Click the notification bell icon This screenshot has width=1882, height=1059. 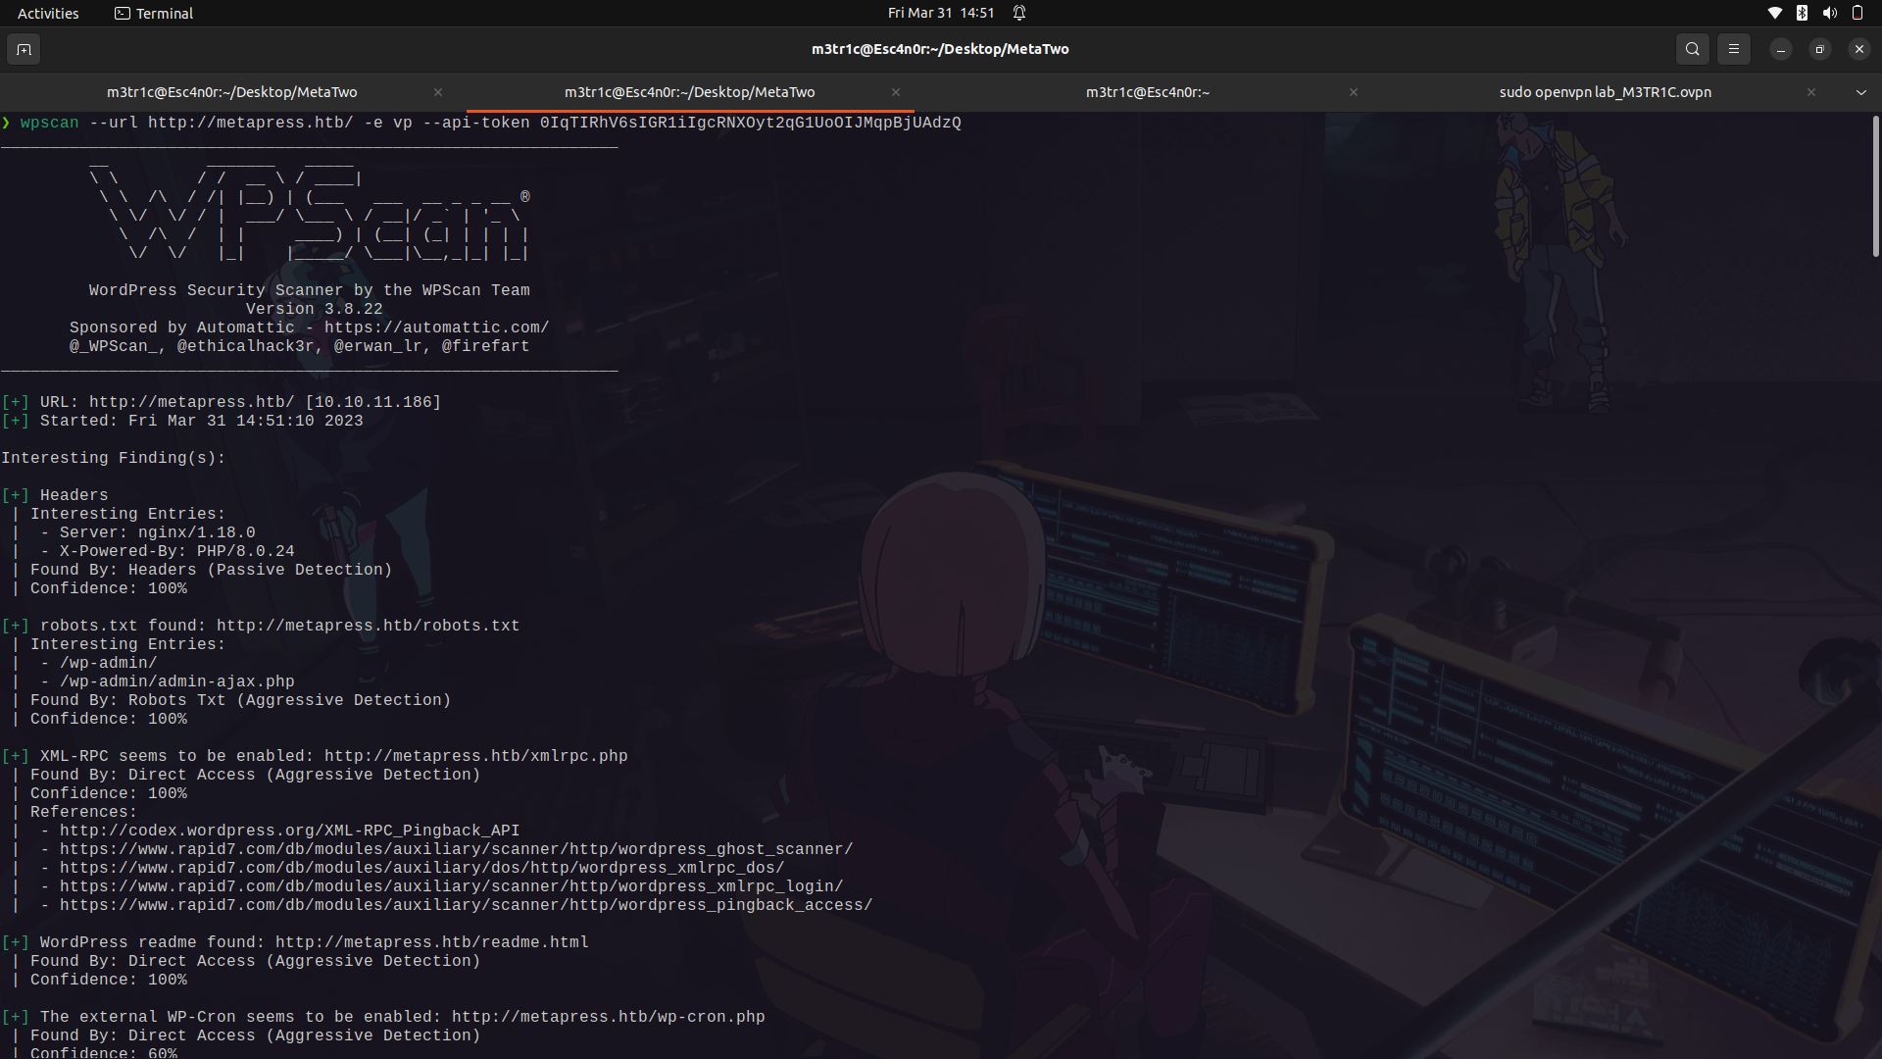pyautogui.click(x=1019, y=13)
